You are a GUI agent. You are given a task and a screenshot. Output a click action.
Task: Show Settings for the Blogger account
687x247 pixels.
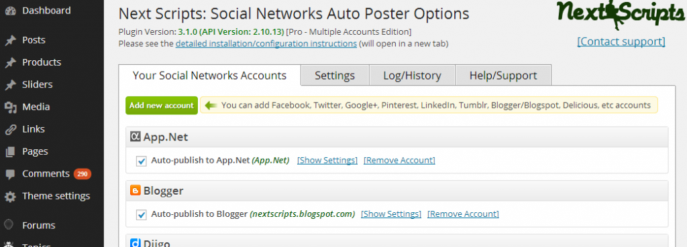pos(391,214)
